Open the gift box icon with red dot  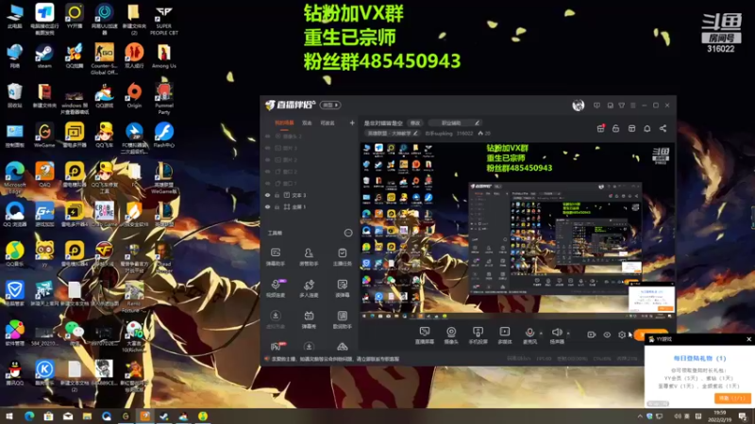600,128
